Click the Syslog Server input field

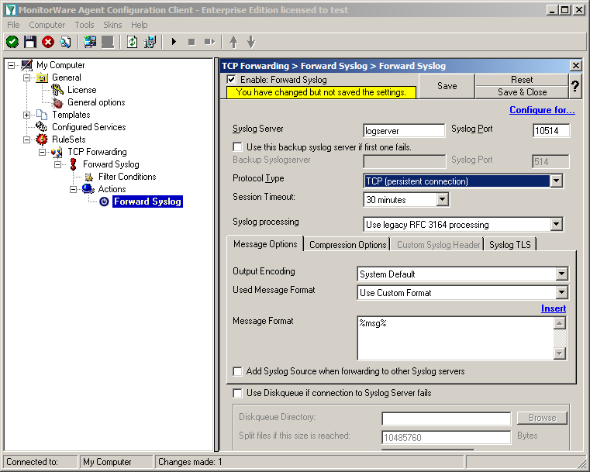click(404, 131)
